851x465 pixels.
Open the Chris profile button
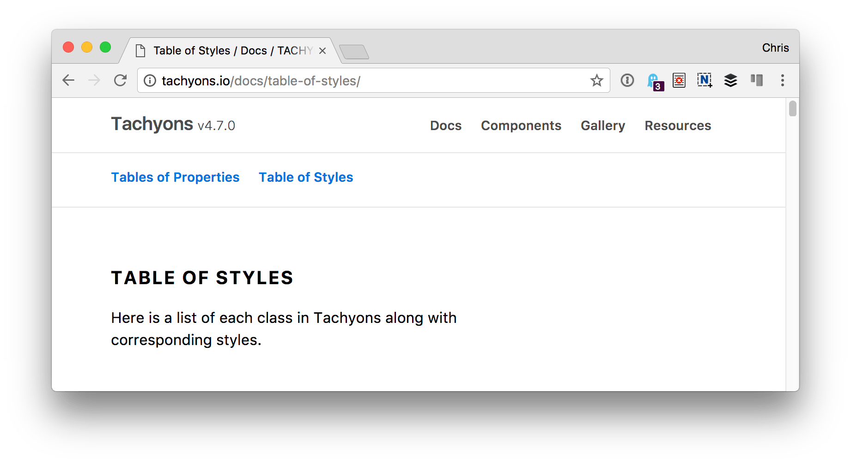[x=775, y=48]
